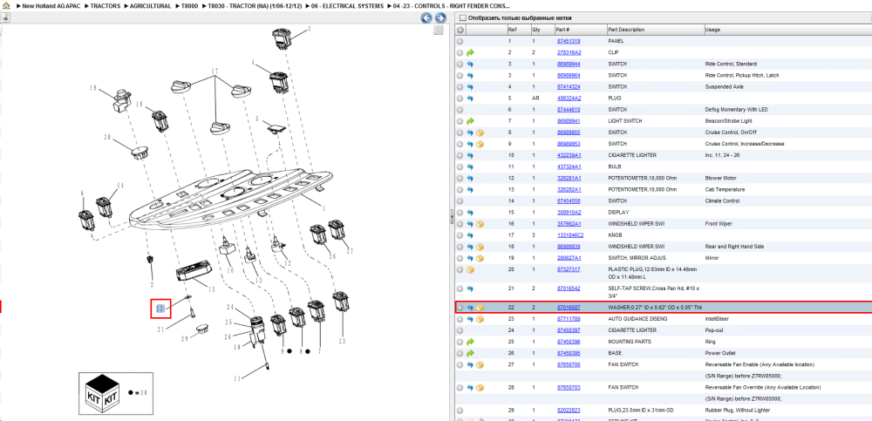
Task: Sort by the Ref column header
Action: click(x=518, y=30)
